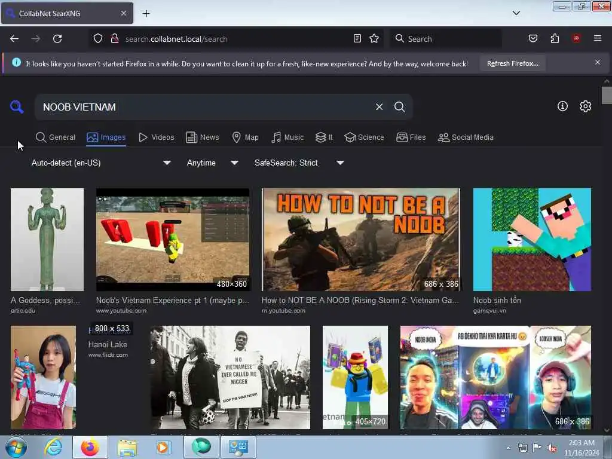Select the Images category tab
Screen dimensions: 612x459
click(106, 137)
